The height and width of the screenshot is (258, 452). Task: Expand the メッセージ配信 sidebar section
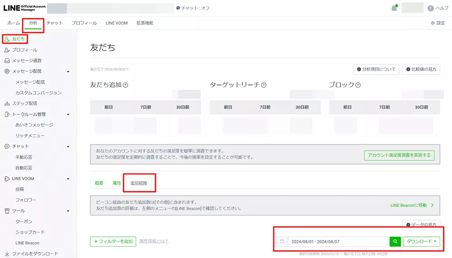point(68,71)
